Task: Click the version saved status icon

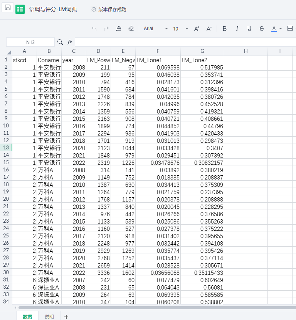Action: [94, 9]
